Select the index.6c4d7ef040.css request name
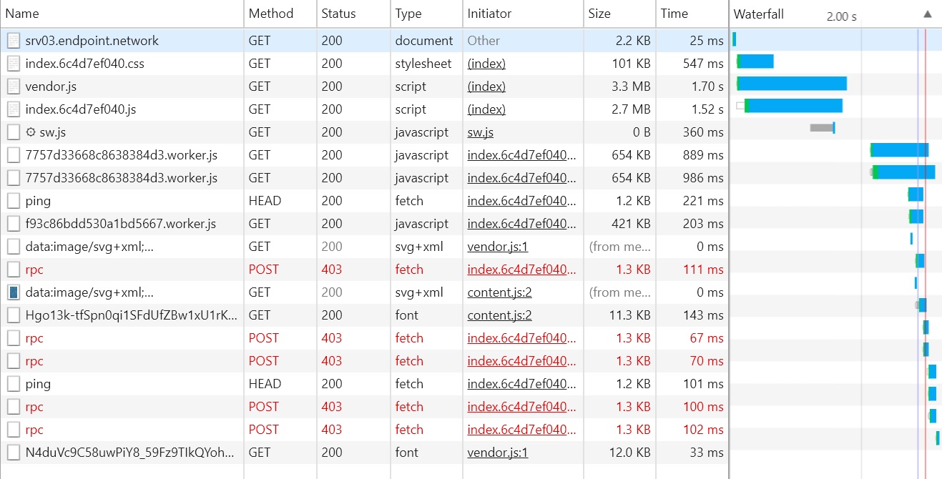This screenshot has height=479, width=942. pos(84,64)
